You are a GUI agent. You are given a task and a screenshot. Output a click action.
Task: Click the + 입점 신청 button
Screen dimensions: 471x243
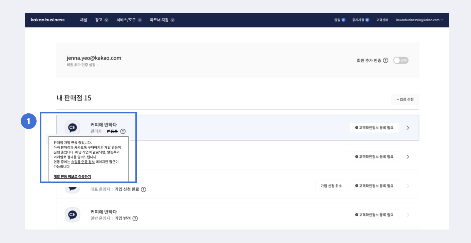pos(405,100)
